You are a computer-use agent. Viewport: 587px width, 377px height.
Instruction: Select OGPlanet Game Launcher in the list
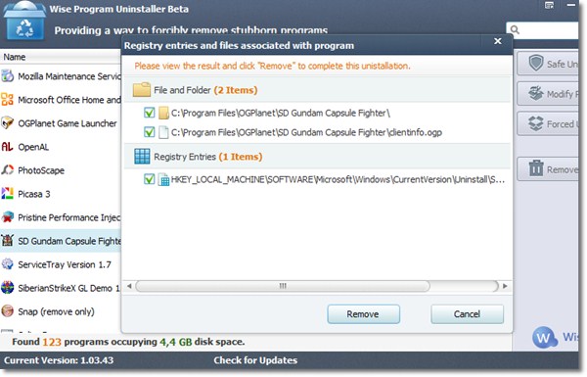click(x=61, y=123)
